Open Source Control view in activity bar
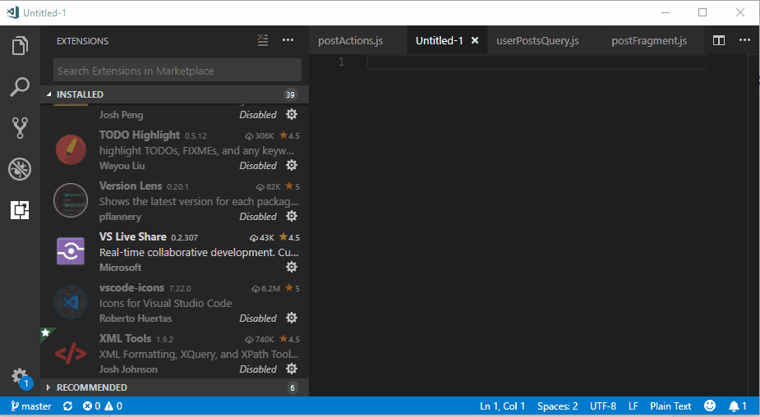 click(x=20, y=128)
